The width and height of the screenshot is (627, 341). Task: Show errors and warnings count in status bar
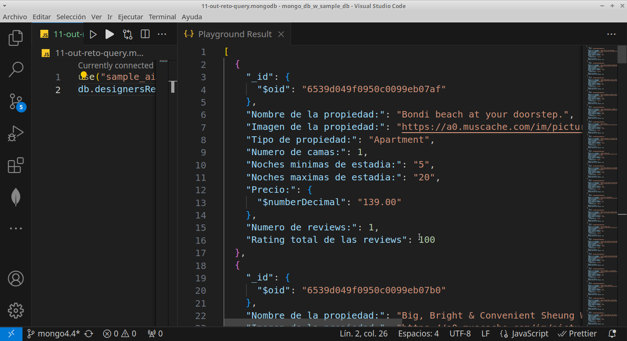(120, 334)
